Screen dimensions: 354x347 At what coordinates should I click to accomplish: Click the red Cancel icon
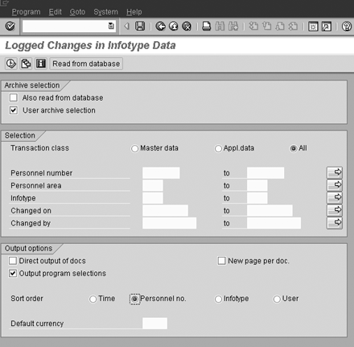187,26
